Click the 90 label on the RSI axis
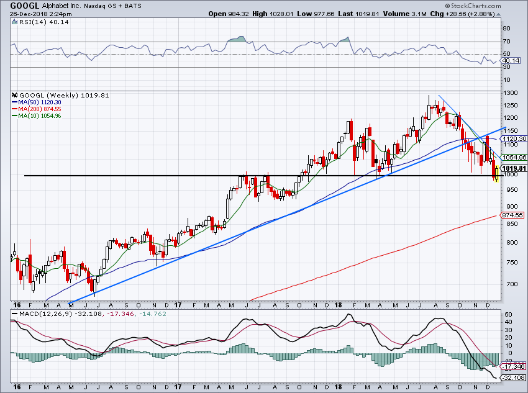The height and width of the screenshot is (393, 528). click(506, 29)
